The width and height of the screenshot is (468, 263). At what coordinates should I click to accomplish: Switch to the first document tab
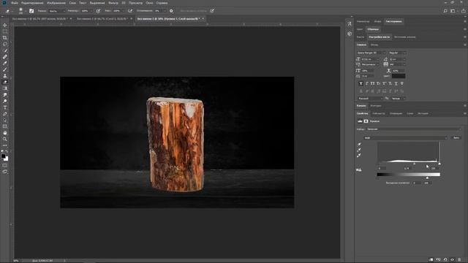[x=39, y=19]
